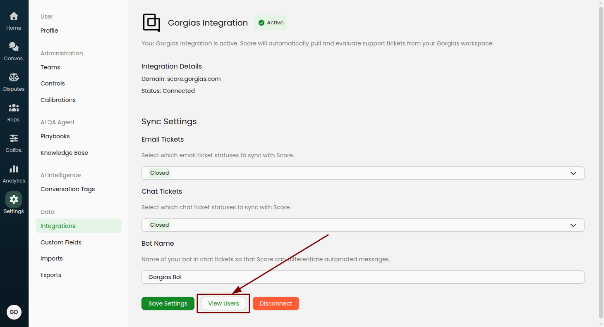Select the Reps people icon

pos(14,108)
